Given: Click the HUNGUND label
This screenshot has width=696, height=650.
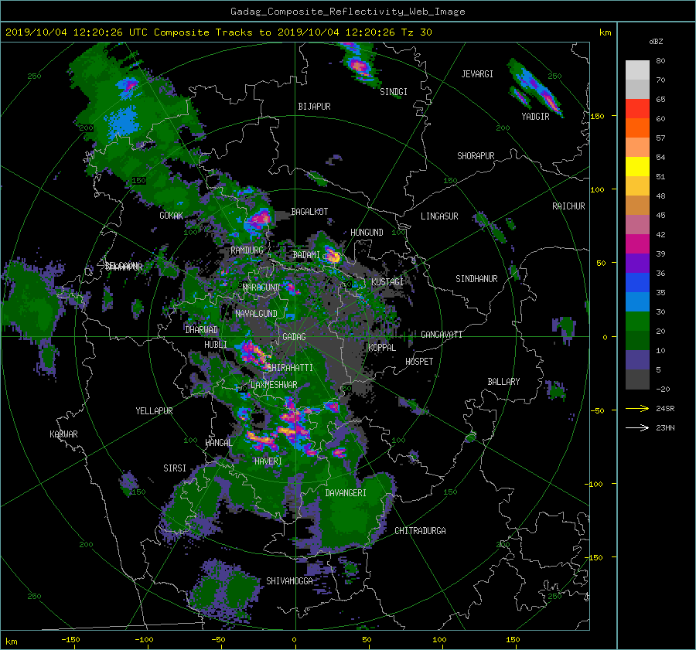Looking at the screenshot, I should 367,233.
